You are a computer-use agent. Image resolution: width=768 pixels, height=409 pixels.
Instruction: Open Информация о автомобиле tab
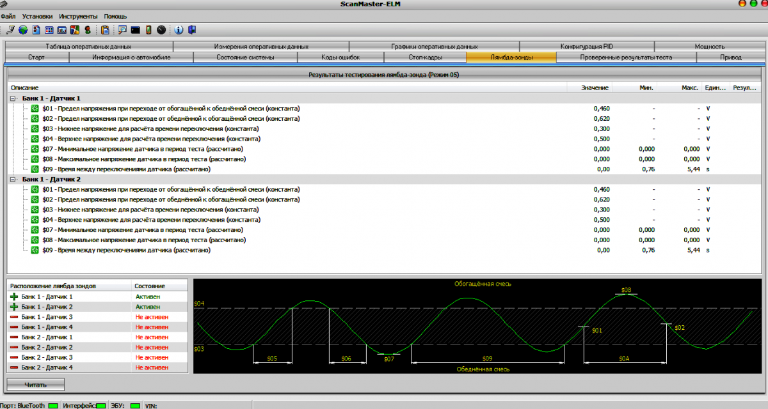pyautogui.click(x=131, y=58)
